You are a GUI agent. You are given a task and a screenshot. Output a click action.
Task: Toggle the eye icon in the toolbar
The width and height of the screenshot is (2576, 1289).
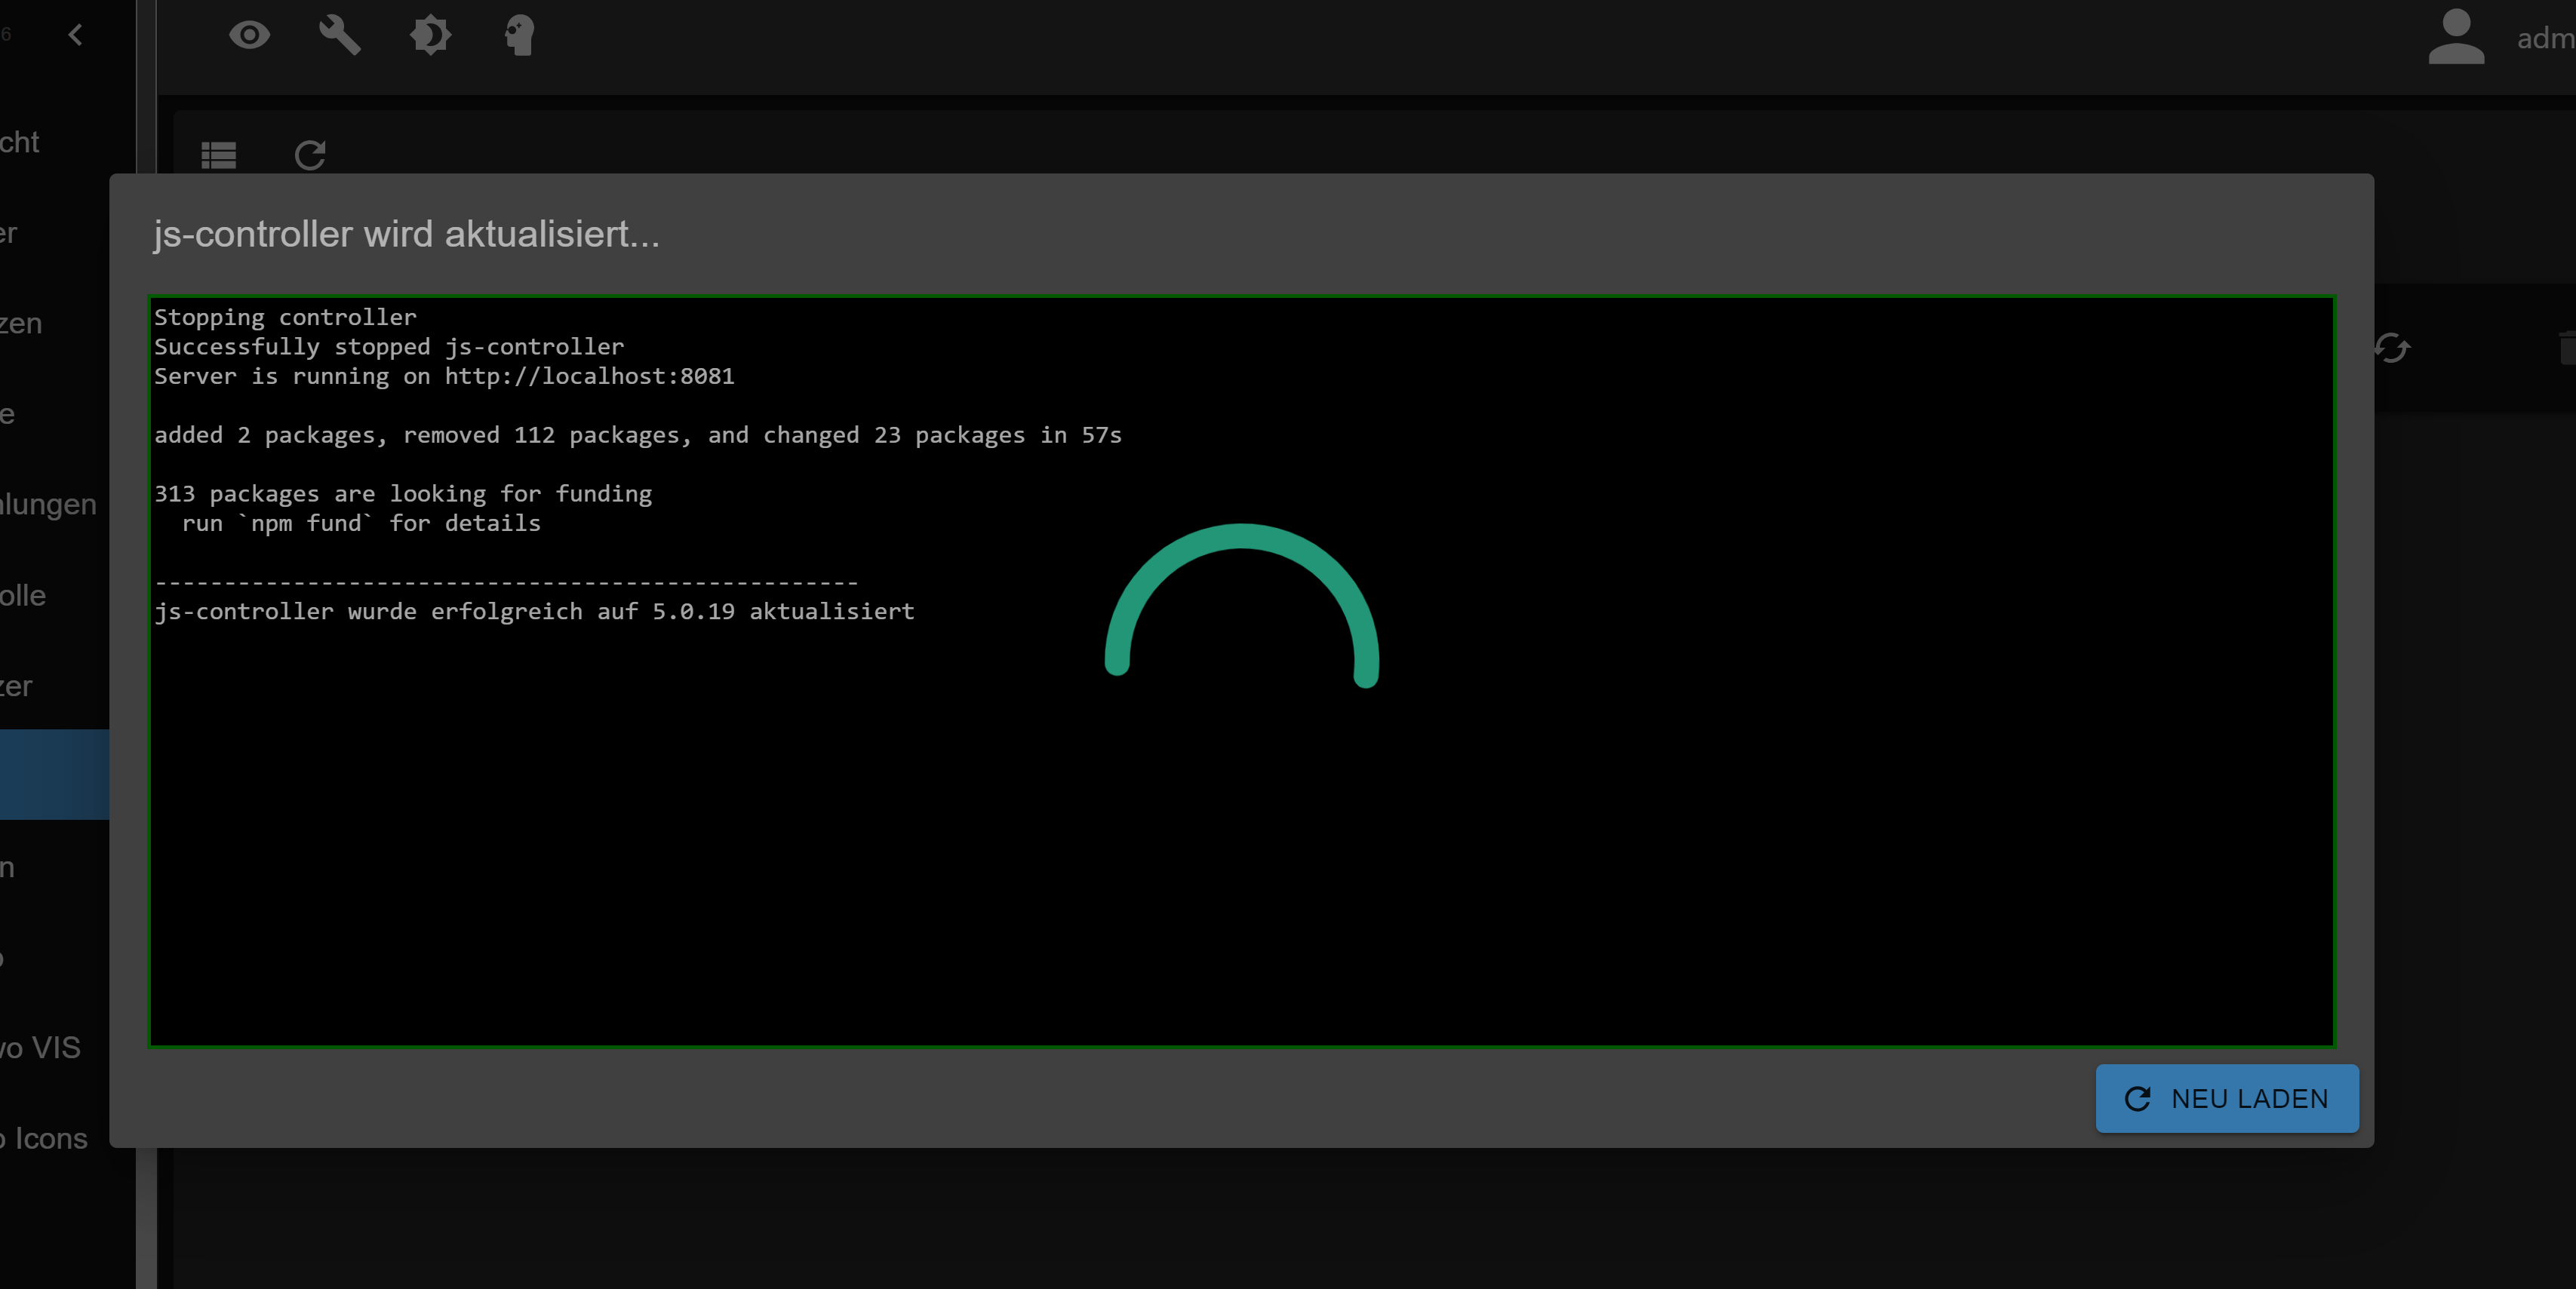point(249,36)
